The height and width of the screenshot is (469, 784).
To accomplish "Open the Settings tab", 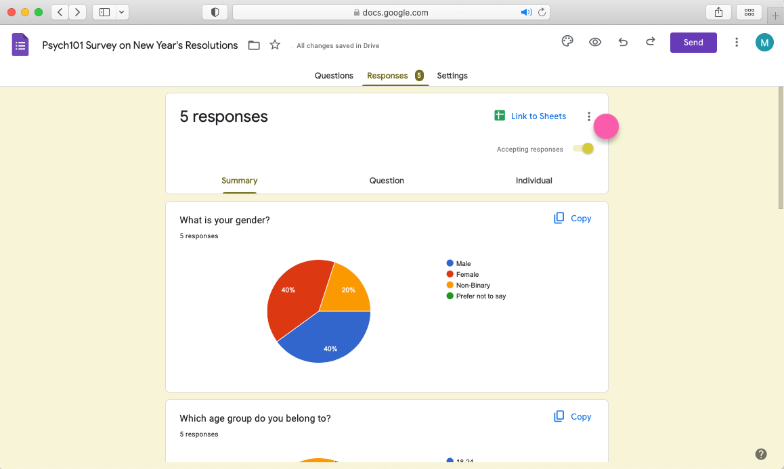I will tap(452, 76).
